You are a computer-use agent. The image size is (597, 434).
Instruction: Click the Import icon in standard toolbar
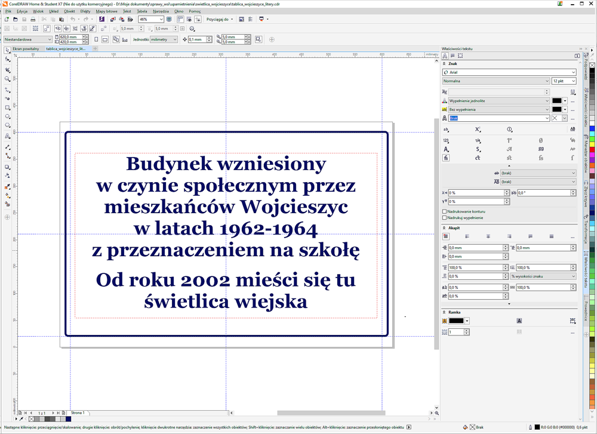click(113, 19)
